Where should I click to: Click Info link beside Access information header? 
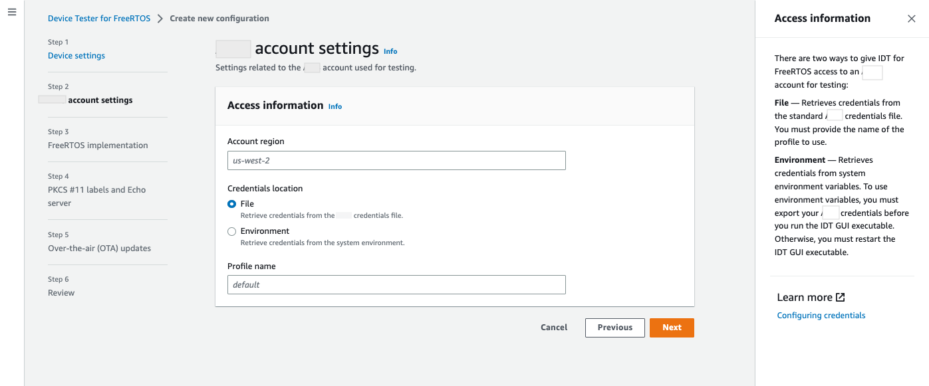(x=335, y=106)
